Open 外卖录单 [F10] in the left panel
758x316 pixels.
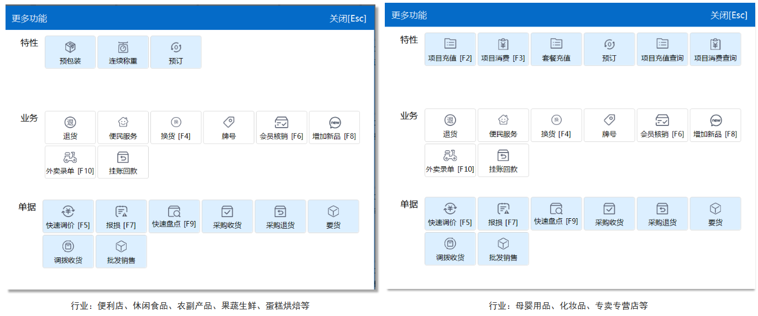(x=70, y=162)
